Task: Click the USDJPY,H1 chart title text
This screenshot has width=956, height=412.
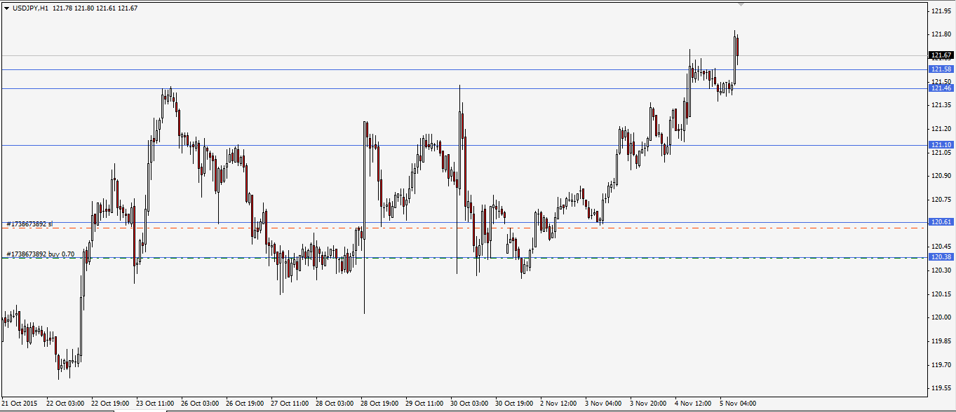Action: [x=30, y=8]
